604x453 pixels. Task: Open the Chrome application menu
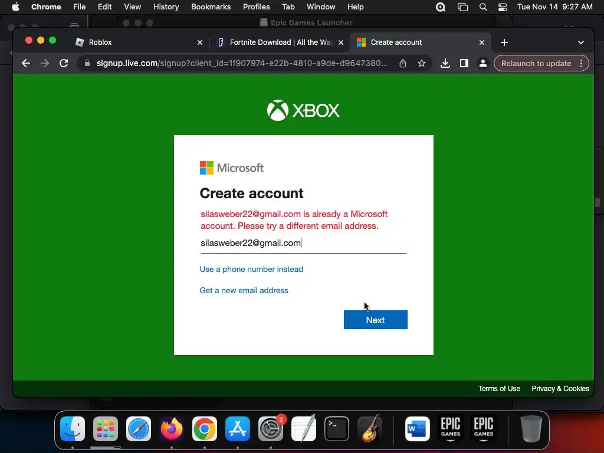coord(46,7)
